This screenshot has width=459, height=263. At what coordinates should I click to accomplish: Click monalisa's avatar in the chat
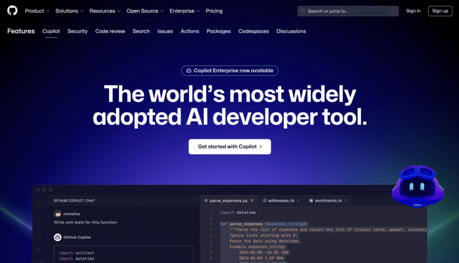pyautogui.click(x=58, y=214)
